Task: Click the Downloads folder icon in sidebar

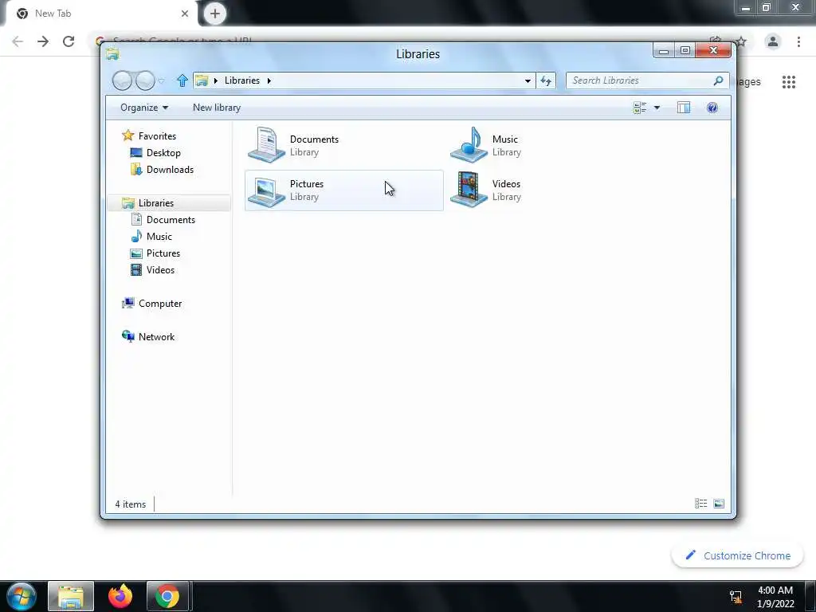Action: [x=136, y=169]
